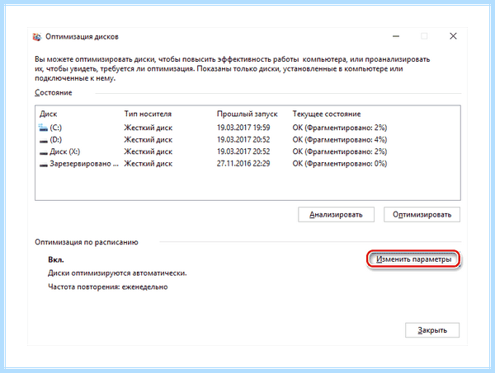The height and width of the screenshot is (373, 495).
Task: Click the Прошлый запуск column header
Action: pyautogui.click(x=247, y=114)
